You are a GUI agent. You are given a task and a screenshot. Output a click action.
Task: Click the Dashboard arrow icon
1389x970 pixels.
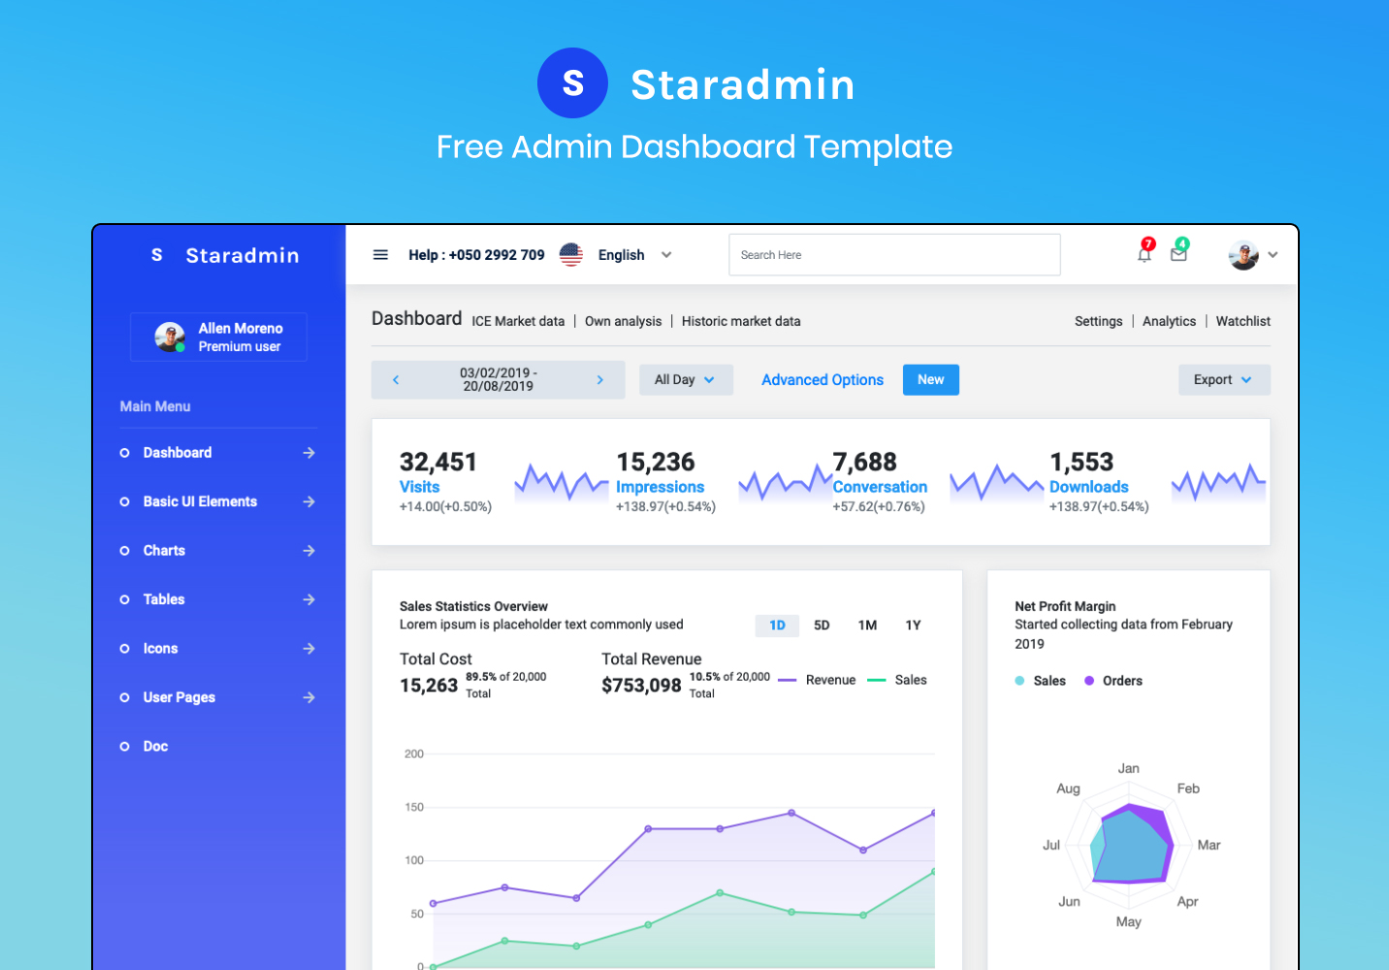[308, 453]
